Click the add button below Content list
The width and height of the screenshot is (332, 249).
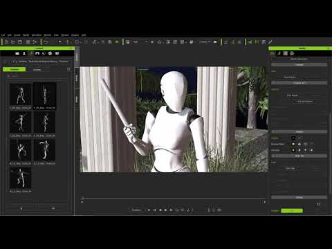point(53,208)
